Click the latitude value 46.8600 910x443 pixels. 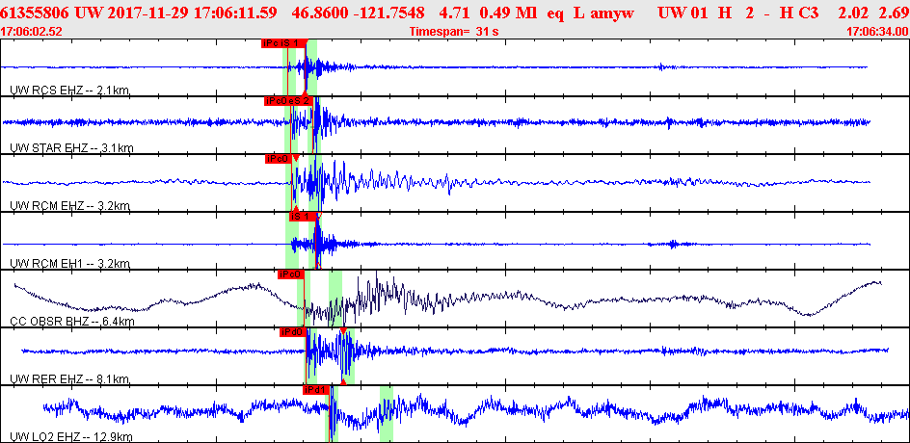tap(319, 12)
